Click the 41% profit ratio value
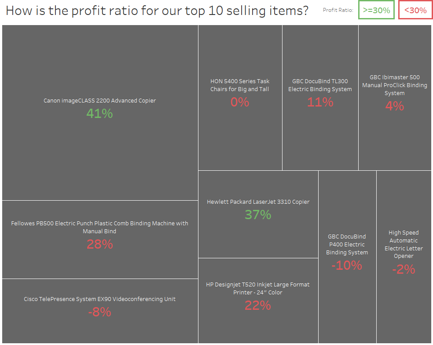Viewport: 433px width, 345px height. tap(99, 114)
